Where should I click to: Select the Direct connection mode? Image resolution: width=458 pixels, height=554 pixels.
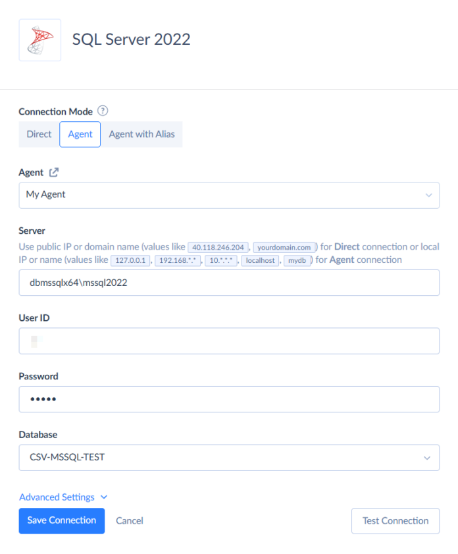(x=38, y=134)
